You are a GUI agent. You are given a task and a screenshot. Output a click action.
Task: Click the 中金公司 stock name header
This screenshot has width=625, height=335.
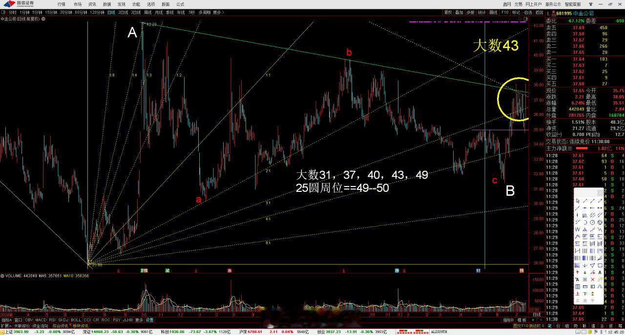click(583, 13)
